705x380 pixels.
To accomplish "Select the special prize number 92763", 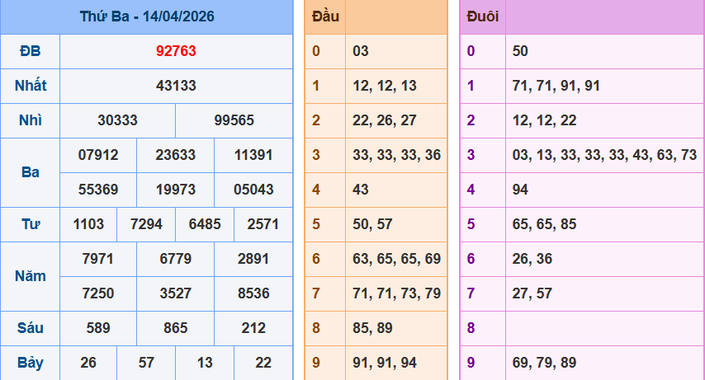I will (176, 51).
